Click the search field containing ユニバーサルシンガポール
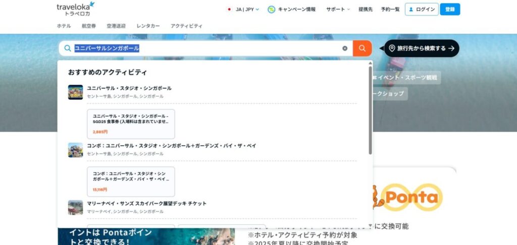This screenshot has width=517, height=245. [206, 48]
